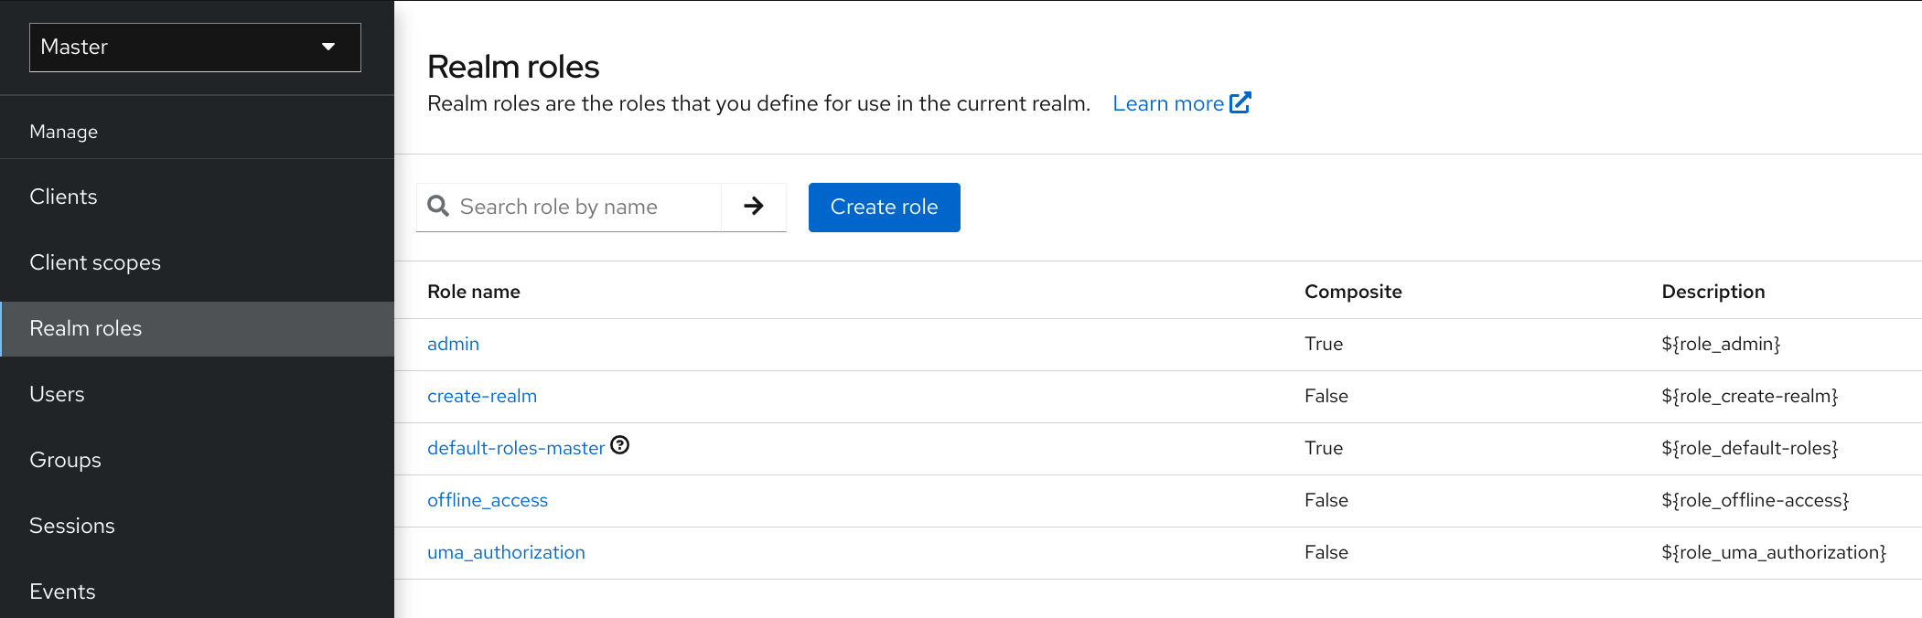The image size is (1922, 618).
Task: Open Client scopes in the sidebar
Action: (95, 262)
